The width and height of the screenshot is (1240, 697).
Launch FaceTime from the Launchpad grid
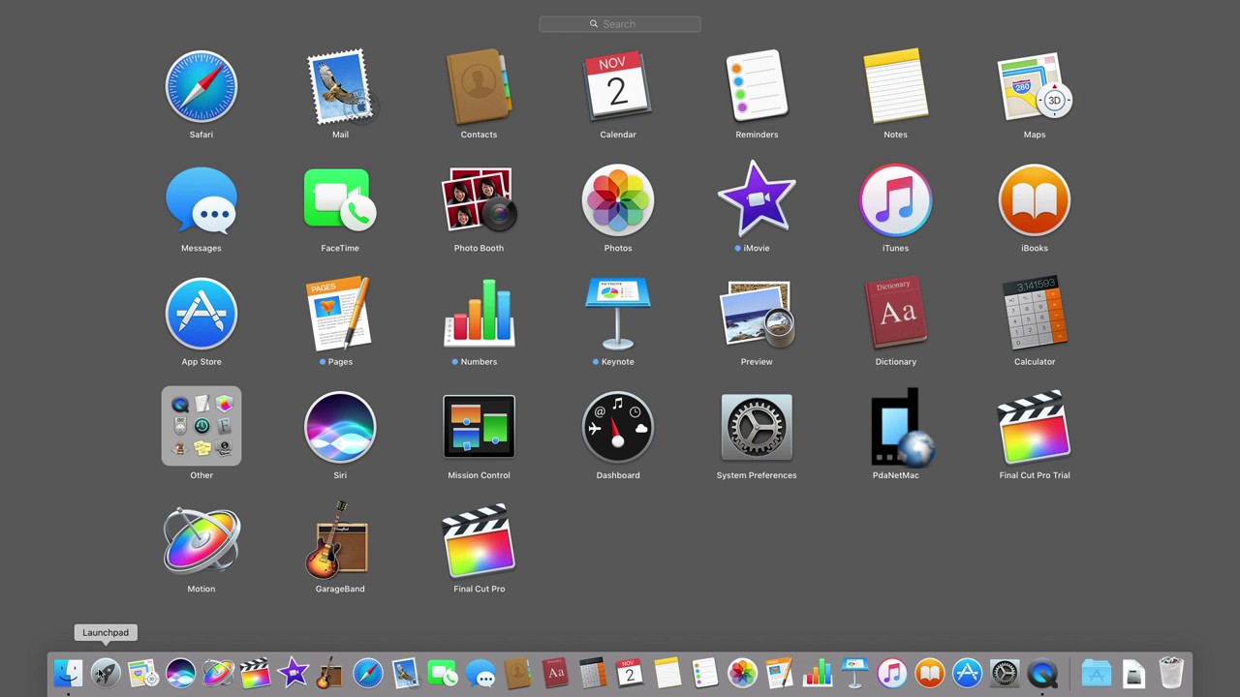click(340, 200)
